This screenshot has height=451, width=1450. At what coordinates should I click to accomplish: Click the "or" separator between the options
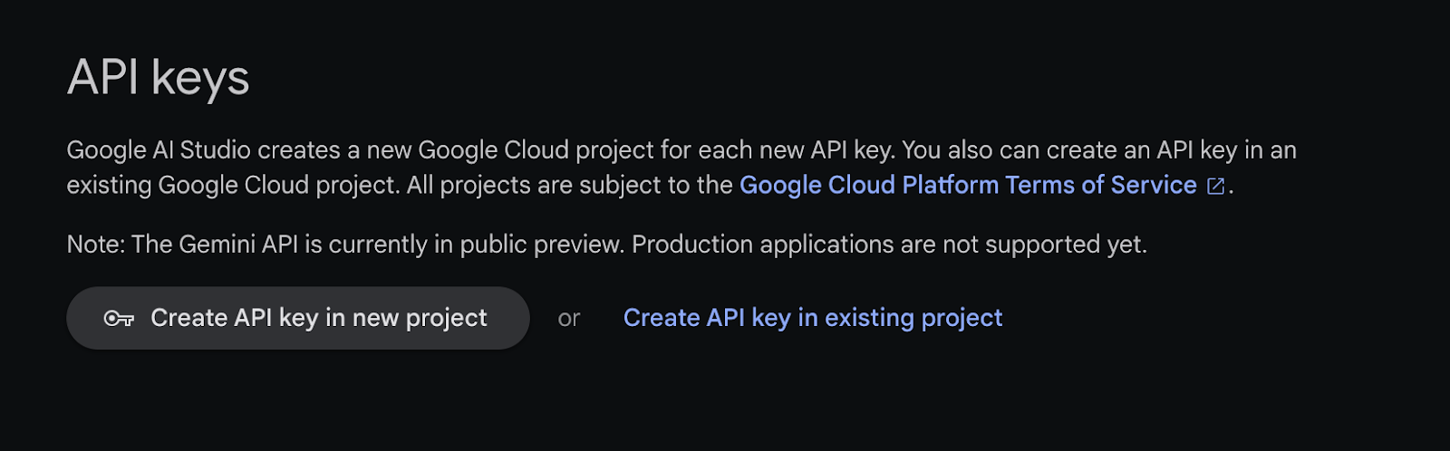(x=568, y=319)
